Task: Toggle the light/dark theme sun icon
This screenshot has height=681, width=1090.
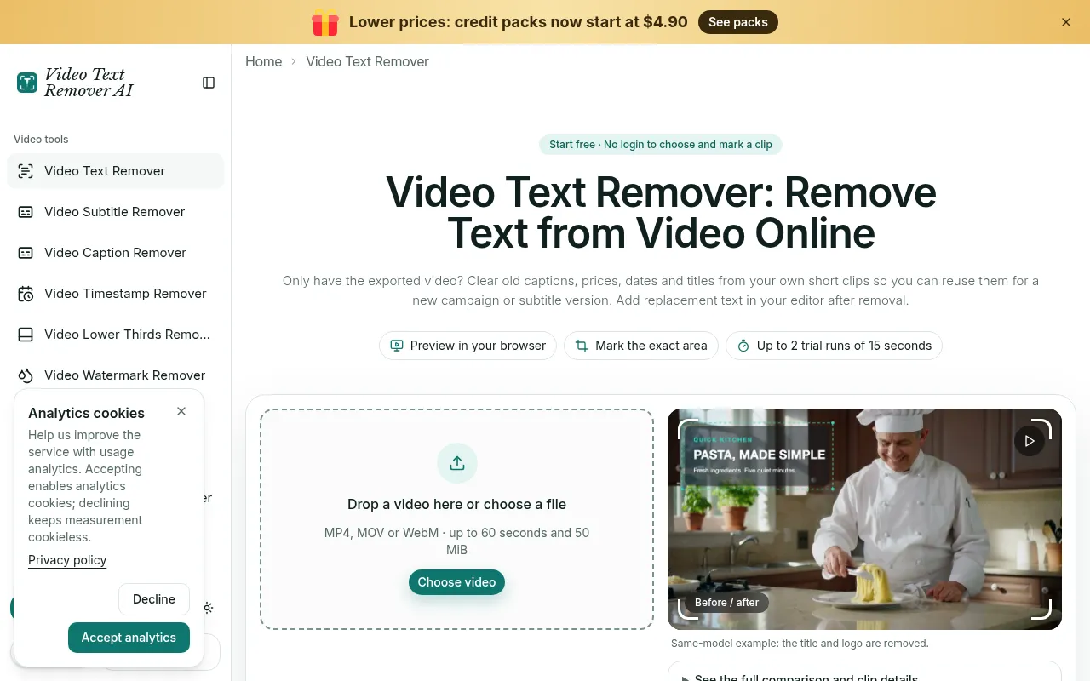Action: tap(208, 608)
